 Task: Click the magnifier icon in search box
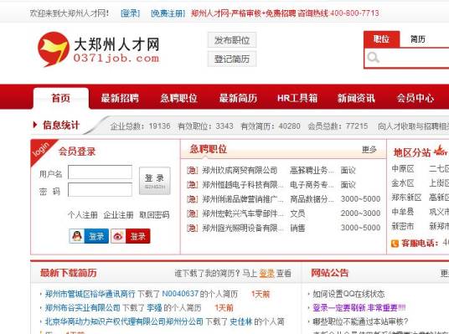click(x=374, y=58)
